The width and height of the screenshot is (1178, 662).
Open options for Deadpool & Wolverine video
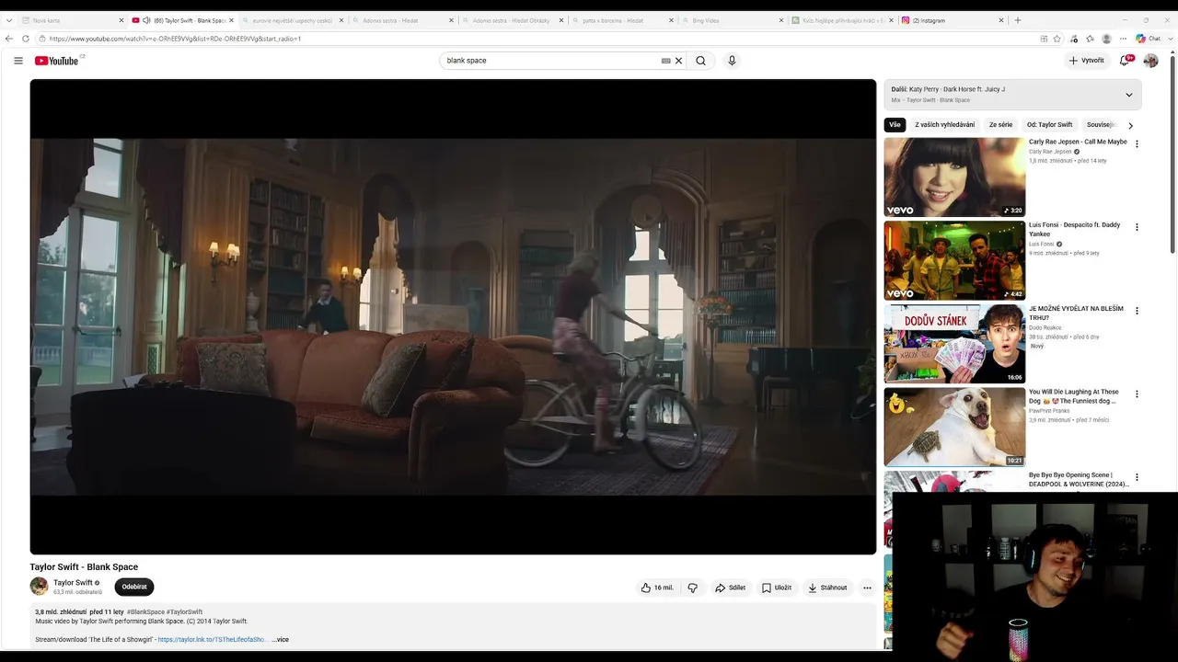[1137, 477]
